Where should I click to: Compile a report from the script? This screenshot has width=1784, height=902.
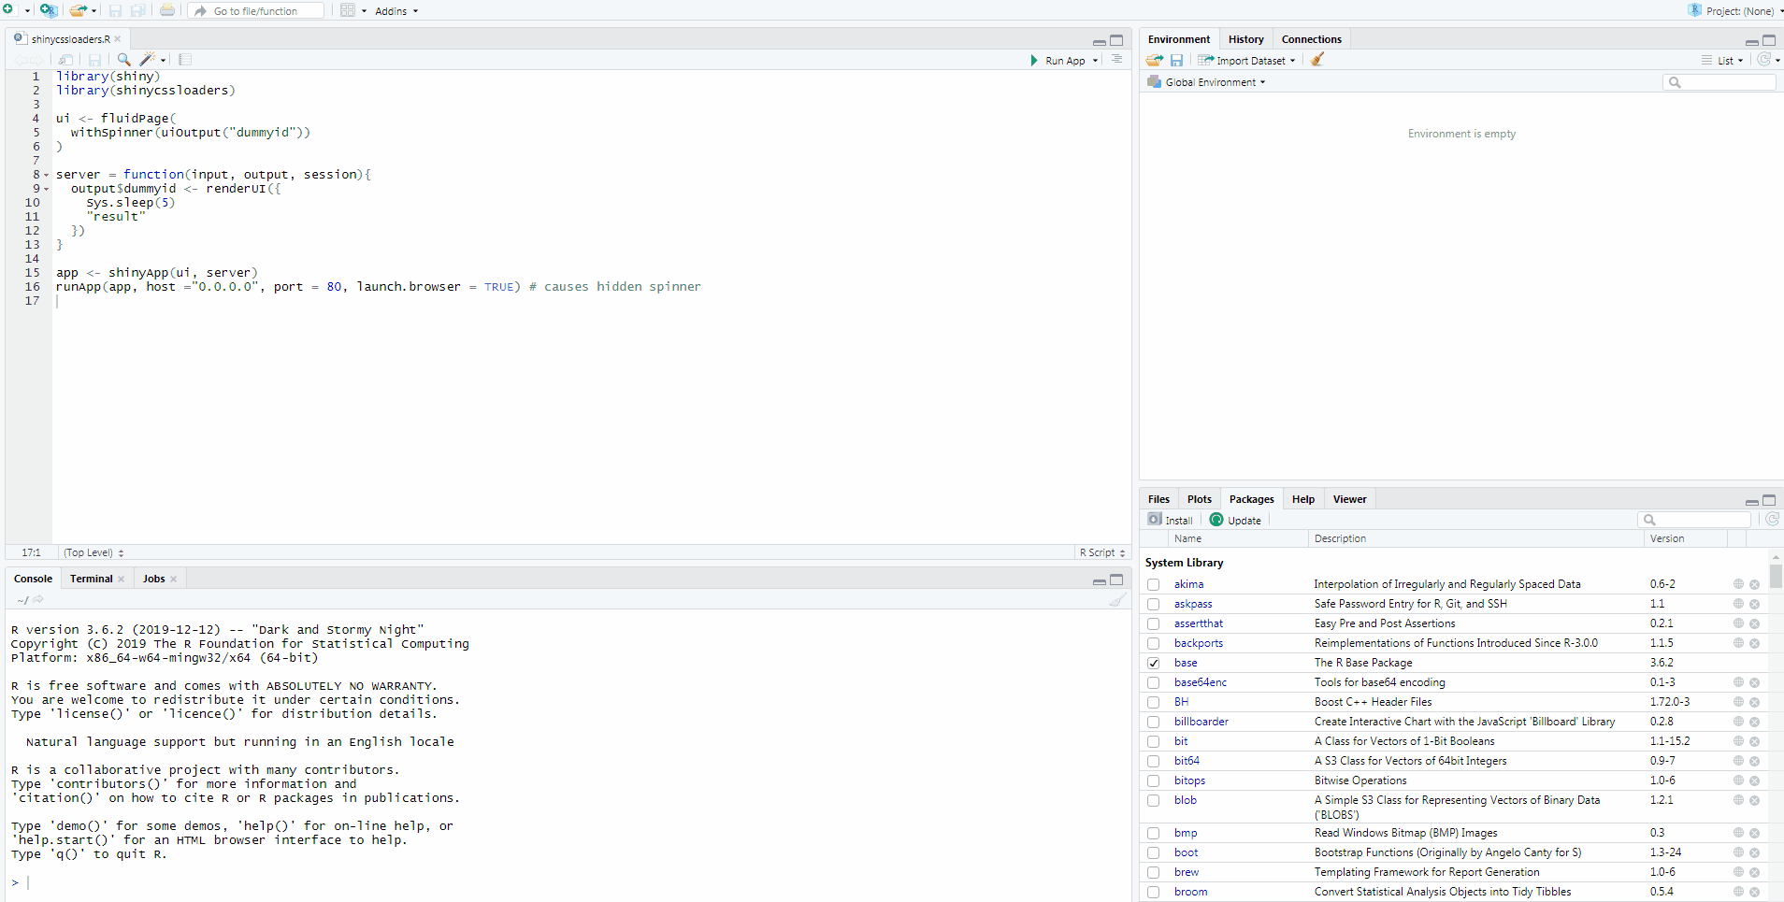[184, 59]
